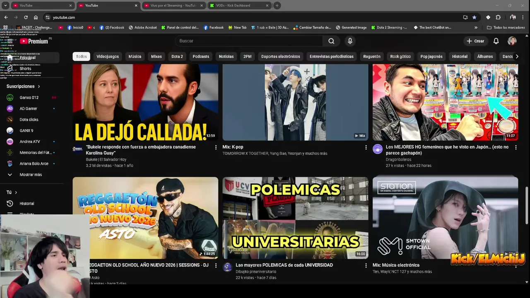Click the search magnifier button
The image size is (530, 298).
(x=331, y=41)
